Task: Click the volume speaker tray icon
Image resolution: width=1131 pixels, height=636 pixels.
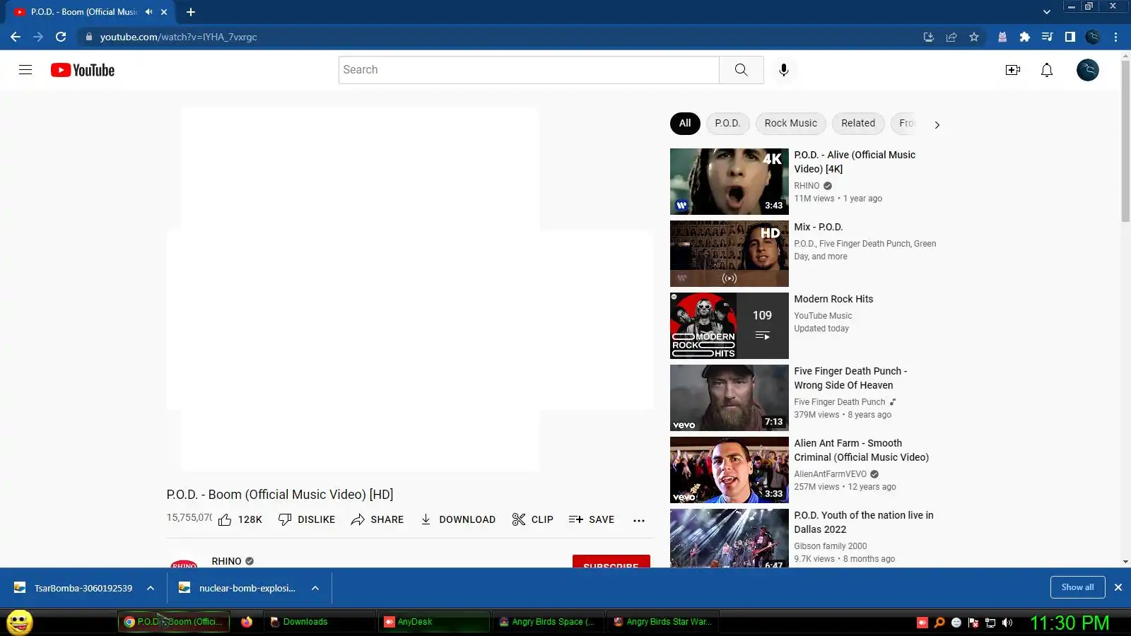Action: point(1007,623)
